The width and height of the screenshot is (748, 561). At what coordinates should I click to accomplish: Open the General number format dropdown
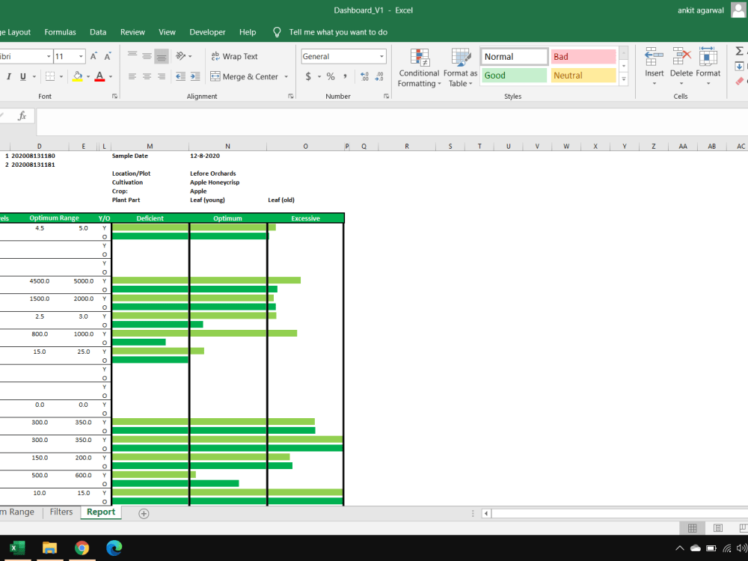tap(381, 56)
